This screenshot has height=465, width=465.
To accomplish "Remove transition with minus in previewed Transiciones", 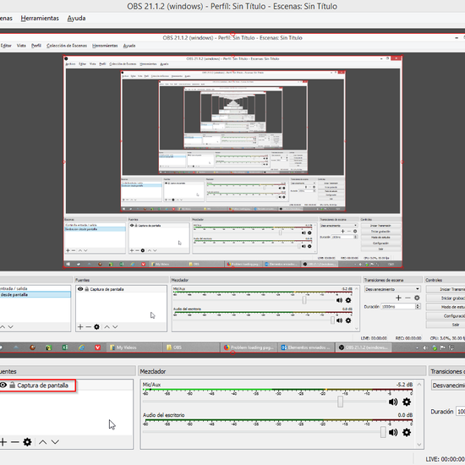I will [x=408, y=298].
